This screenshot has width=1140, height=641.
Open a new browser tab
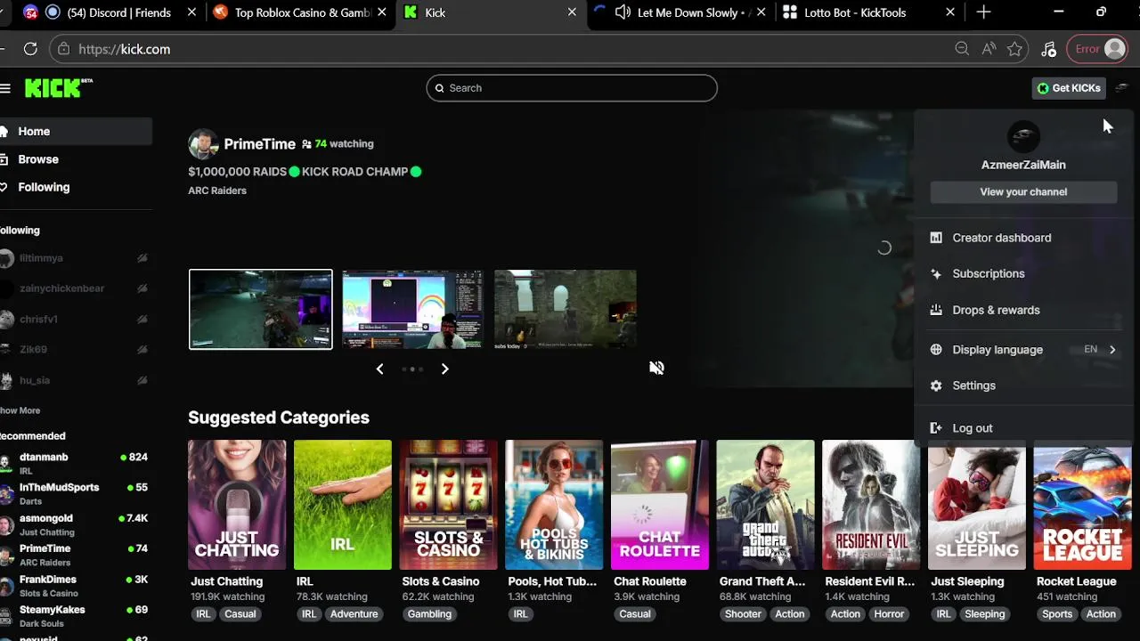pyautogui.click(x=983, y=12)
